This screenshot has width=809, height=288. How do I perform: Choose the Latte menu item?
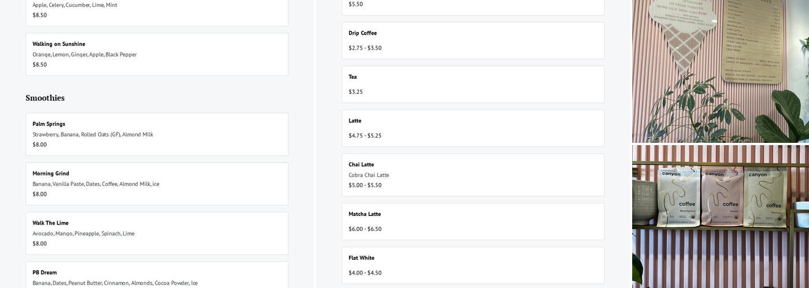(x=473, y=128)
